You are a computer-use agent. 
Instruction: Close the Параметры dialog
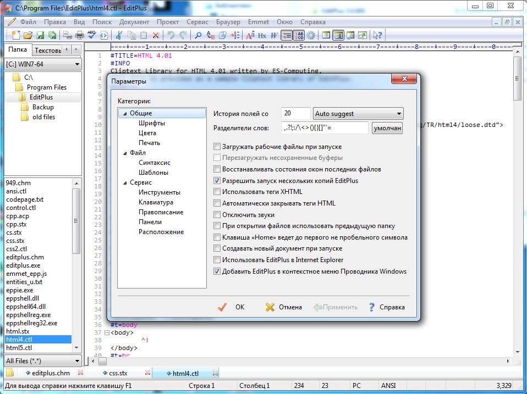point(404,79)
